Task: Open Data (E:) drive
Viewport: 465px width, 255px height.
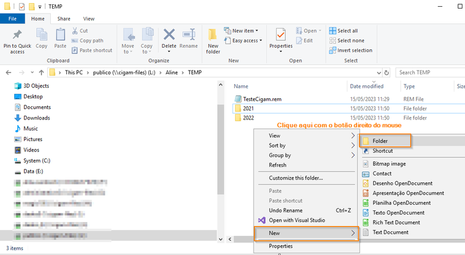Action: [29, 171]
